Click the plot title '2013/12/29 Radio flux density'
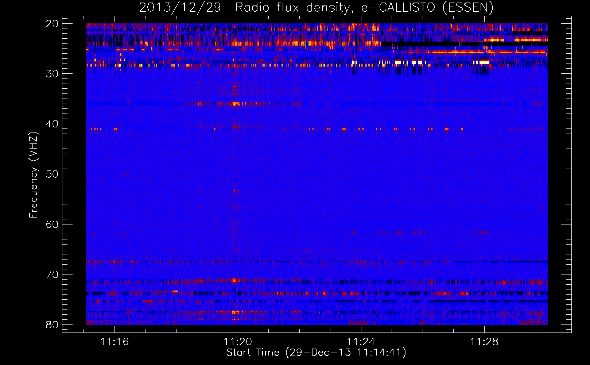This screenshot has height=365, width=590. 317,8
